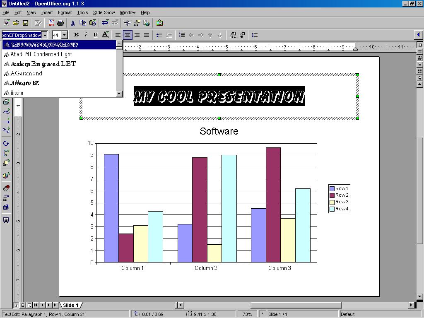Click the Open file folder icon
The width and height of the screenshot is (424, 318).
tap(16, 23)
